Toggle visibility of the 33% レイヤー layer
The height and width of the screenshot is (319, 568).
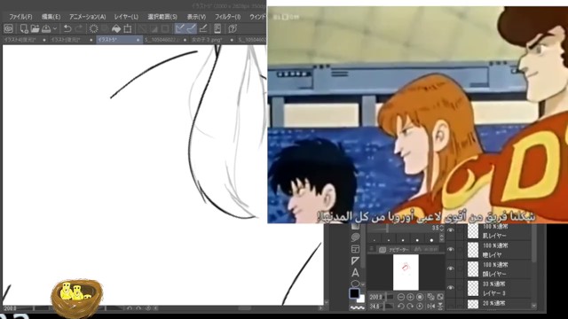[x=451, y=288]
